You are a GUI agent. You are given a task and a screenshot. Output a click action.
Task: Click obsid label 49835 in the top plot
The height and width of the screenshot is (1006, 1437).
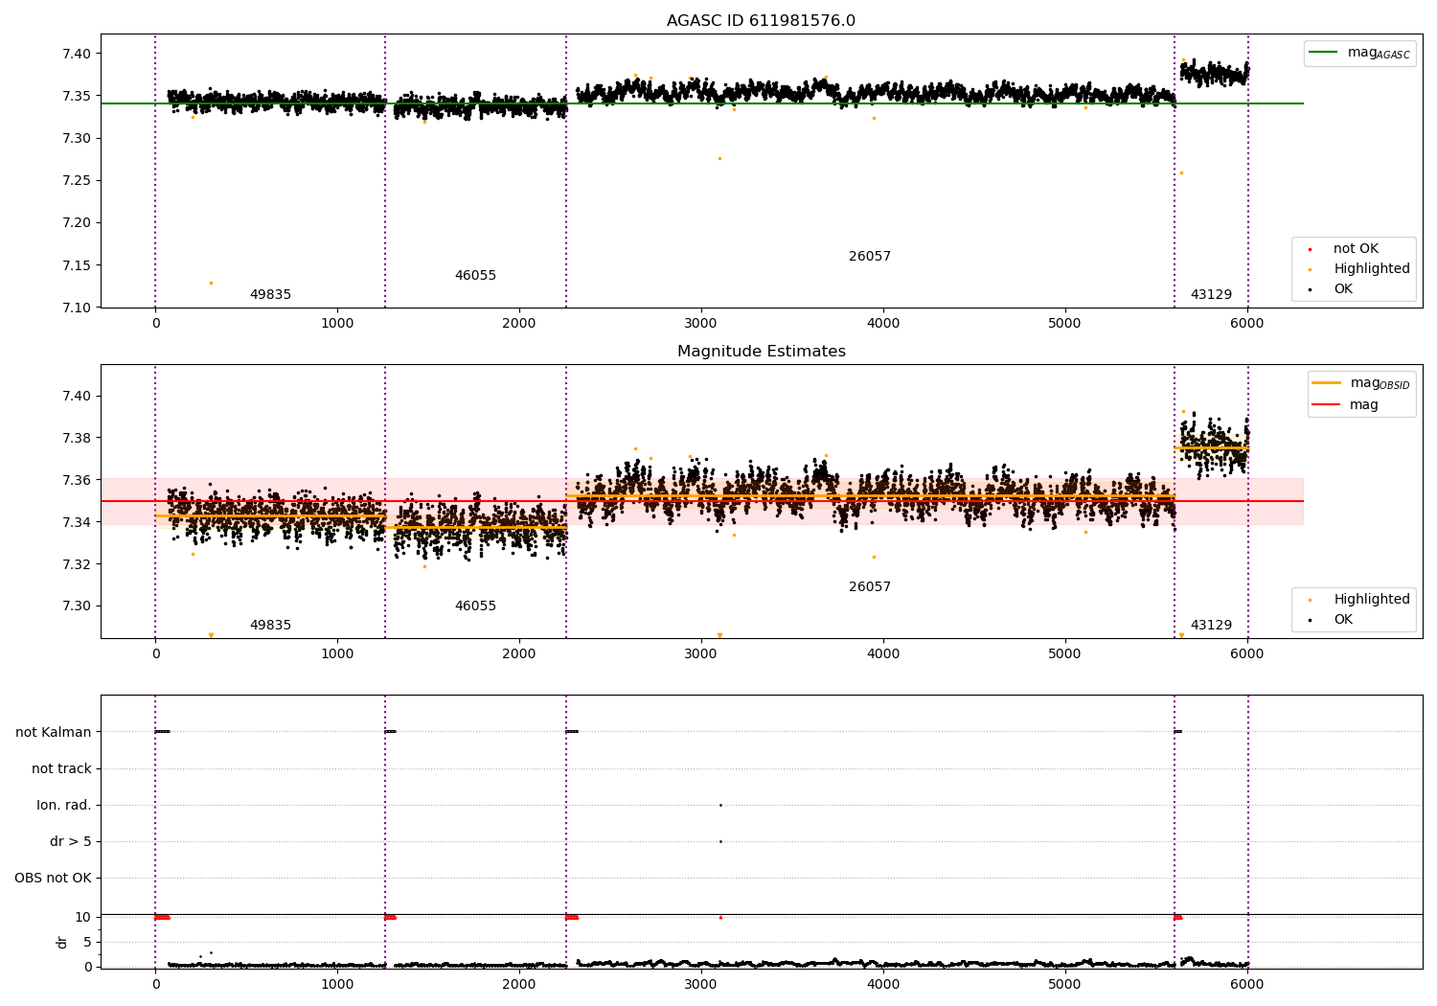click(270, 295)
